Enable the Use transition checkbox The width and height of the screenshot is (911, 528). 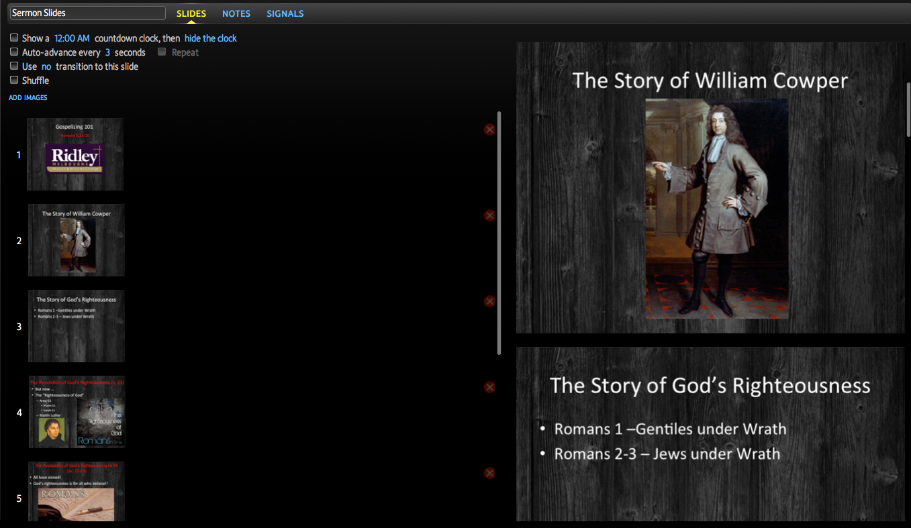point(14,66)
